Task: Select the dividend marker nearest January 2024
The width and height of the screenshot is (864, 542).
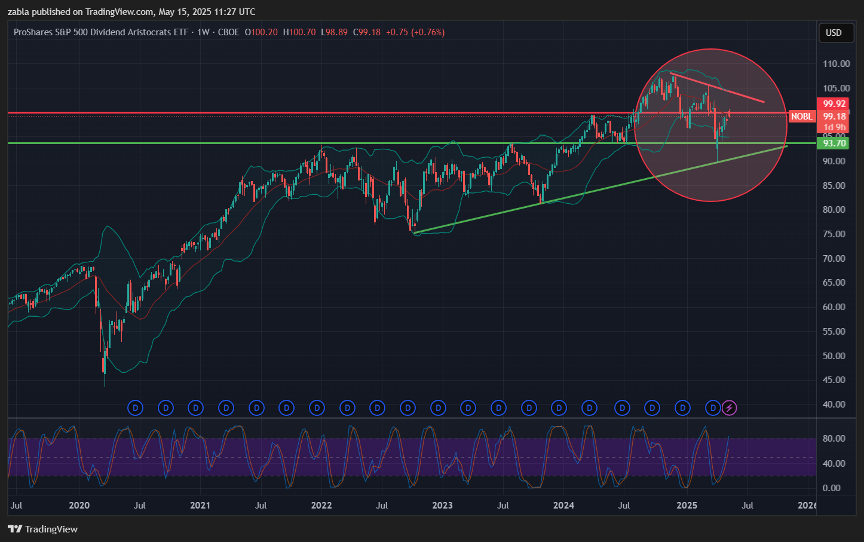Action: point(559,408)
